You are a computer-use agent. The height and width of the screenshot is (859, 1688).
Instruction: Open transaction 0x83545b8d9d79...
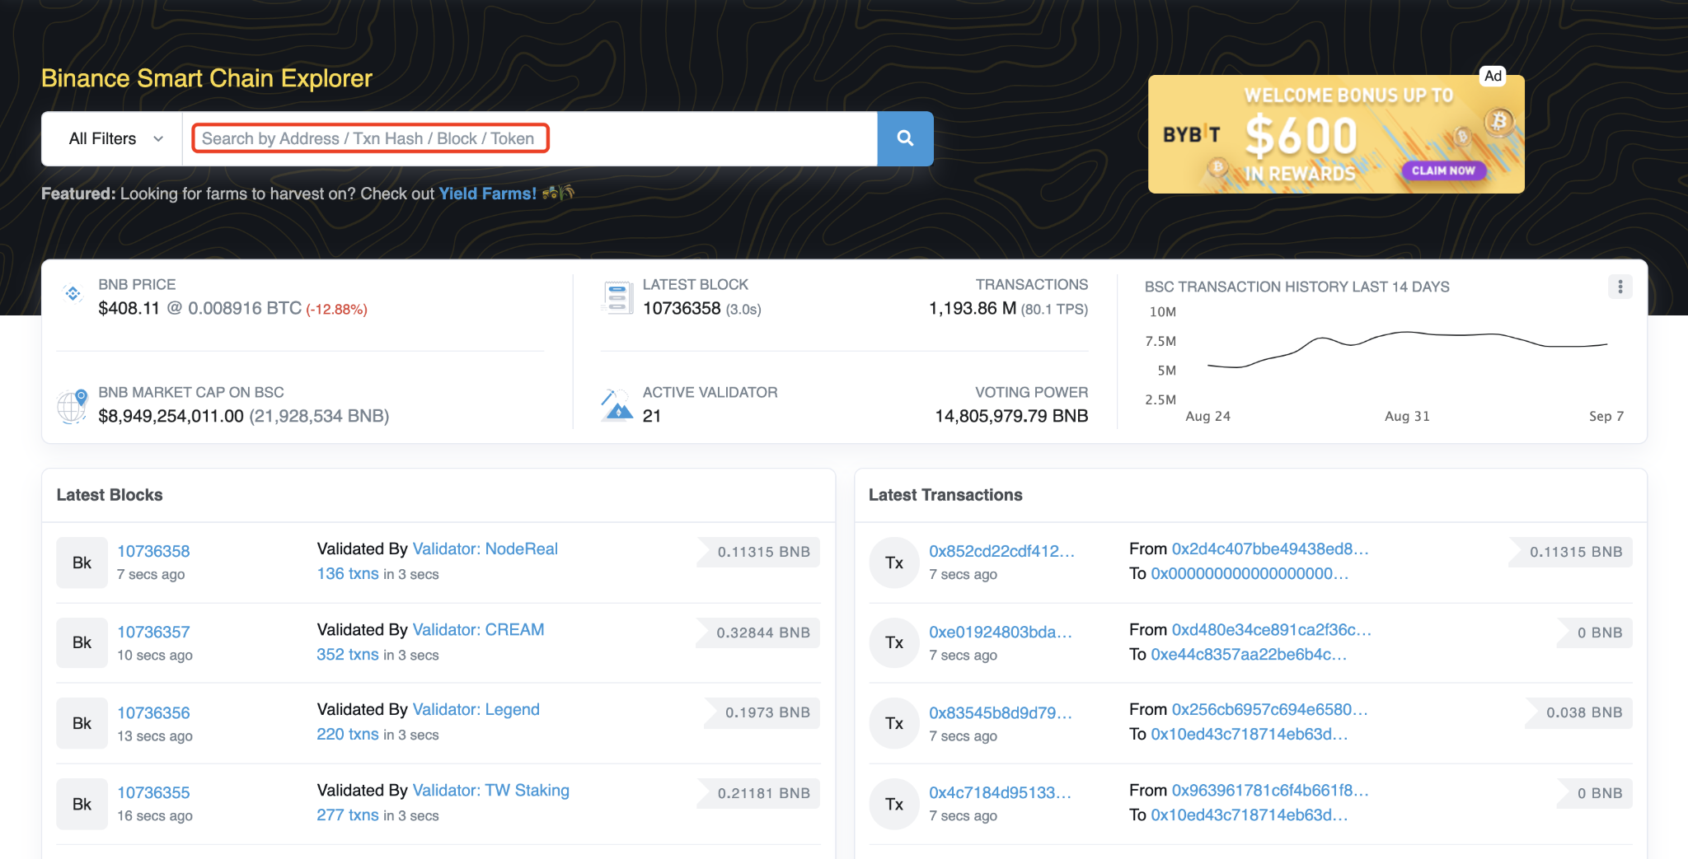click(x=1001, y=712)
